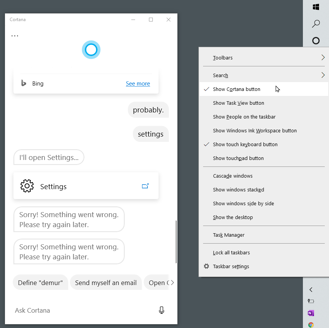The height and width of the screenshot is (328, 329).
Task: Click the gear icon beside Taskbar settings
Action: tap(207, 266)
